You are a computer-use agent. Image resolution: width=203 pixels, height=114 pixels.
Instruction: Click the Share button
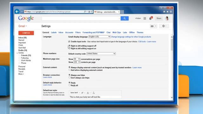[x=159, y=18]
